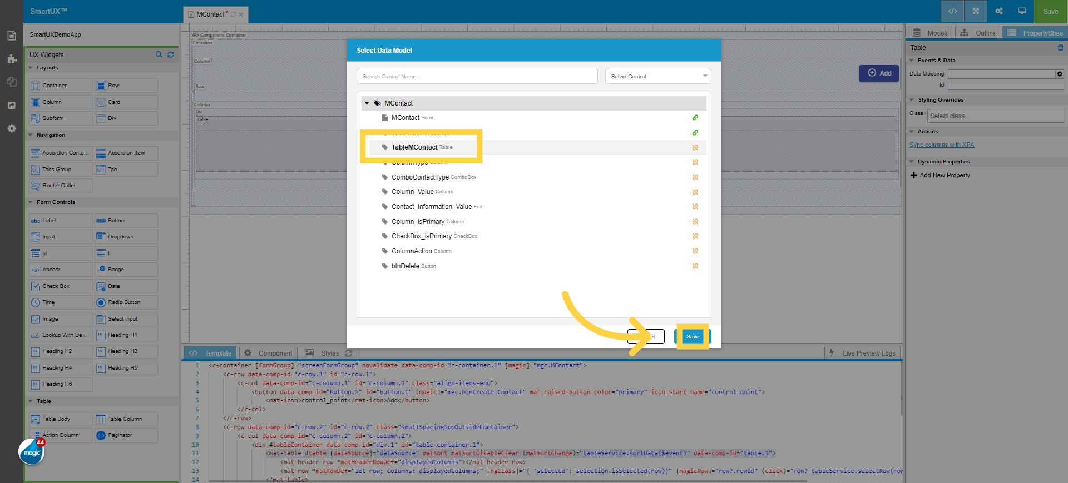Click unlink icon on Contact_Information_Value row
Screen dimensions: 1068x483
pos(695,207)
